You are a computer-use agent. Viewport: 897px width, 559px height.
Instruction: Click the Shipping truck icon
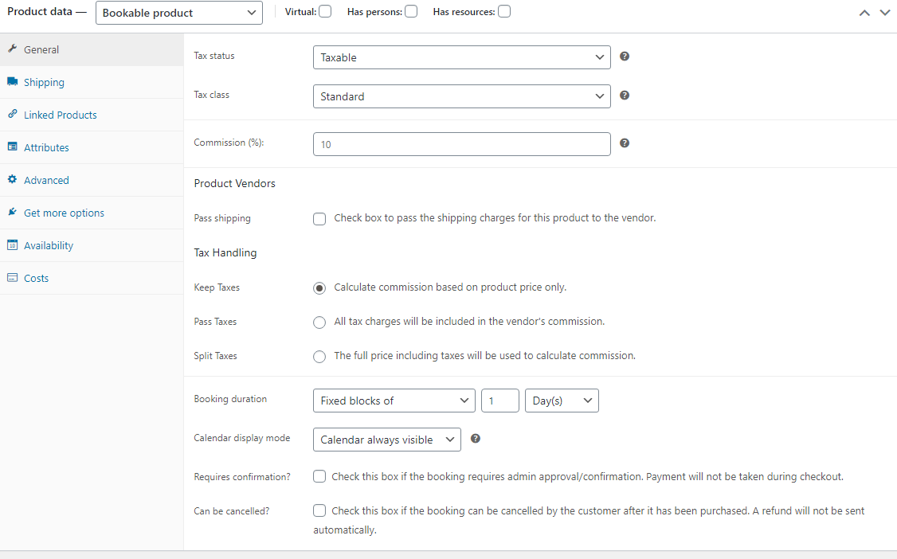click(13, 82)
